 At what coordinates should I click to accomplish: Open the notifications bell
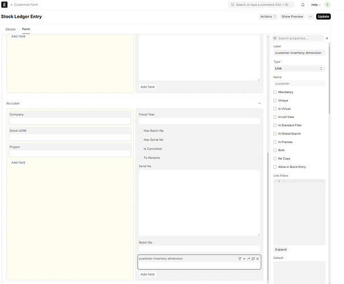coord(302,5)
